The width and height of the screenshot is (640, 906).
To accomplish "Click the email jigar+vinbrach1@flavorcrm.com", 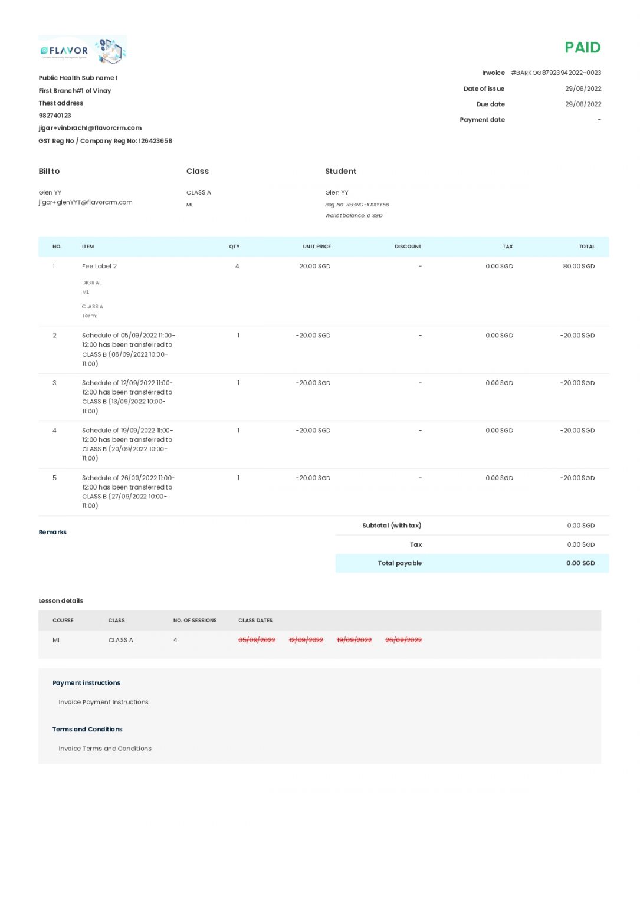I will (x=90, y=128).
